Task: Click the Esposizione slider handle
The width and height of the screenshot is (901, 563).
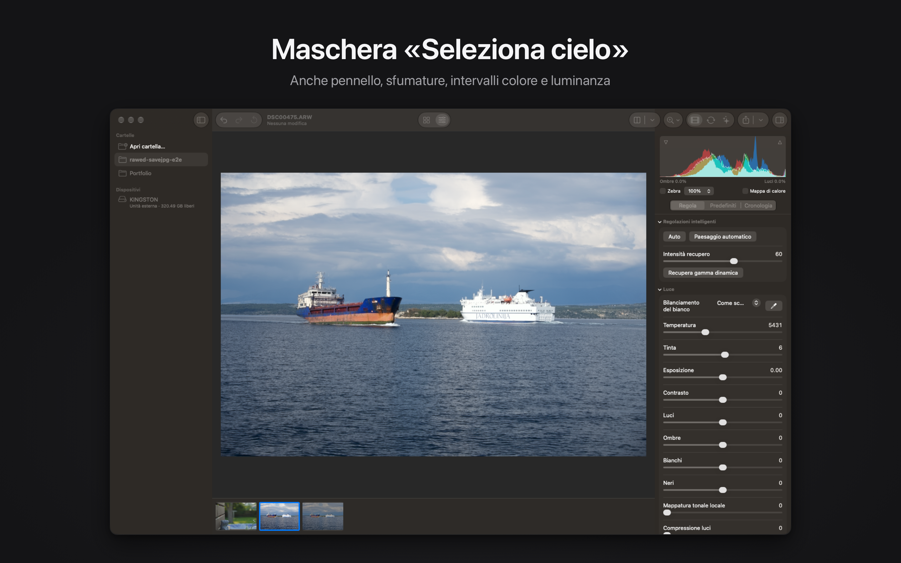Action: point(723,377)
